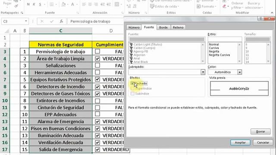Toggle underline (S) formatting in ribbon
This screenshot has height=155, width=276.
(x=40, y=4)
